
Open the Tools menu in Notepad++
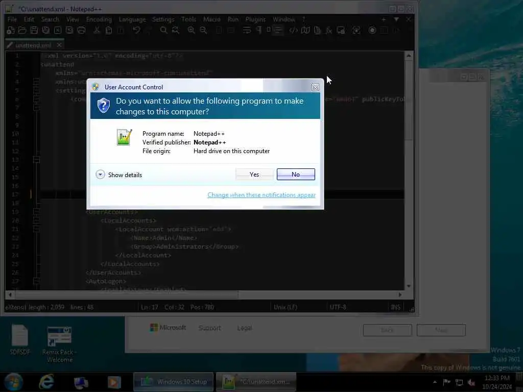[x=188, y=19]
